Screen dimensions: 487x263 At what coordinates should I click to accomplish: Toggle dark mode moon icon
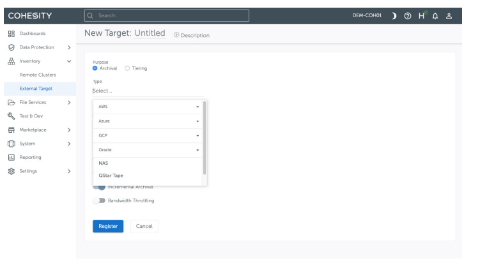click(x=394, y=16)
